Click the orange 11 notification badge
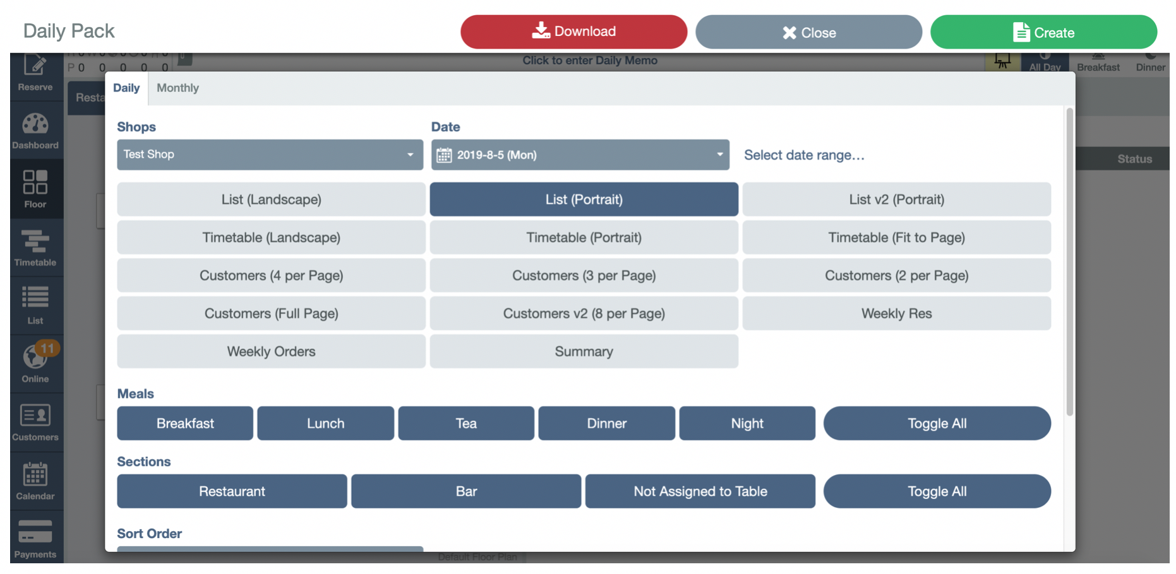Viewport: 1176px width, 574px height. click(x=47, y=348)
